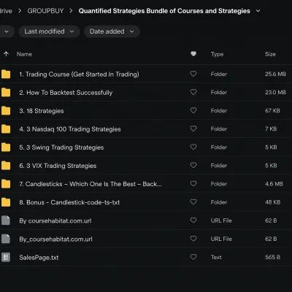
Task: Open the Last modified filter dropdown
Action: [x=49, y=31]
